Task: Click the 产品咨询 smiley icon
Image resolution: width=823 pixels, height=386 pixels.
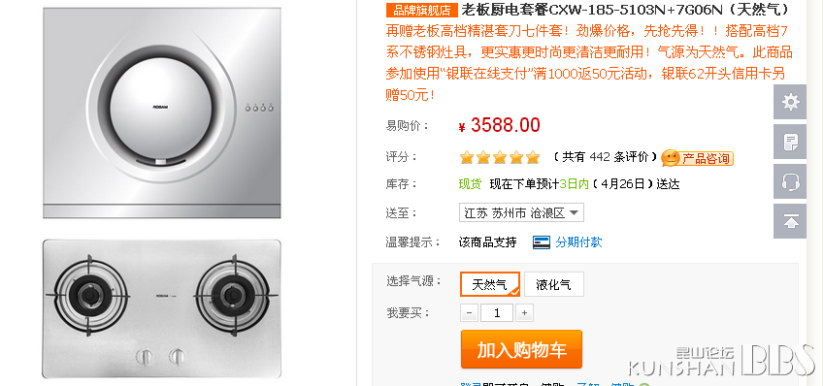Action: pos(671,158)
